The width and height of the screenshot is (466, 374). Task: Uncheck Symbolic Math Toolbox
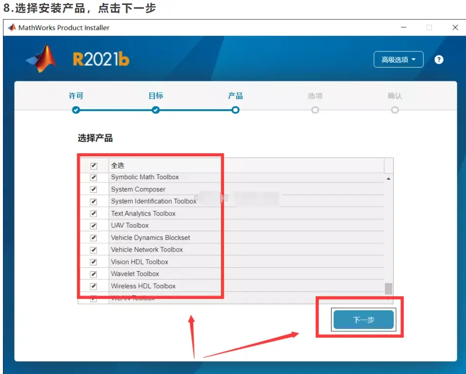tap(93, 177)
